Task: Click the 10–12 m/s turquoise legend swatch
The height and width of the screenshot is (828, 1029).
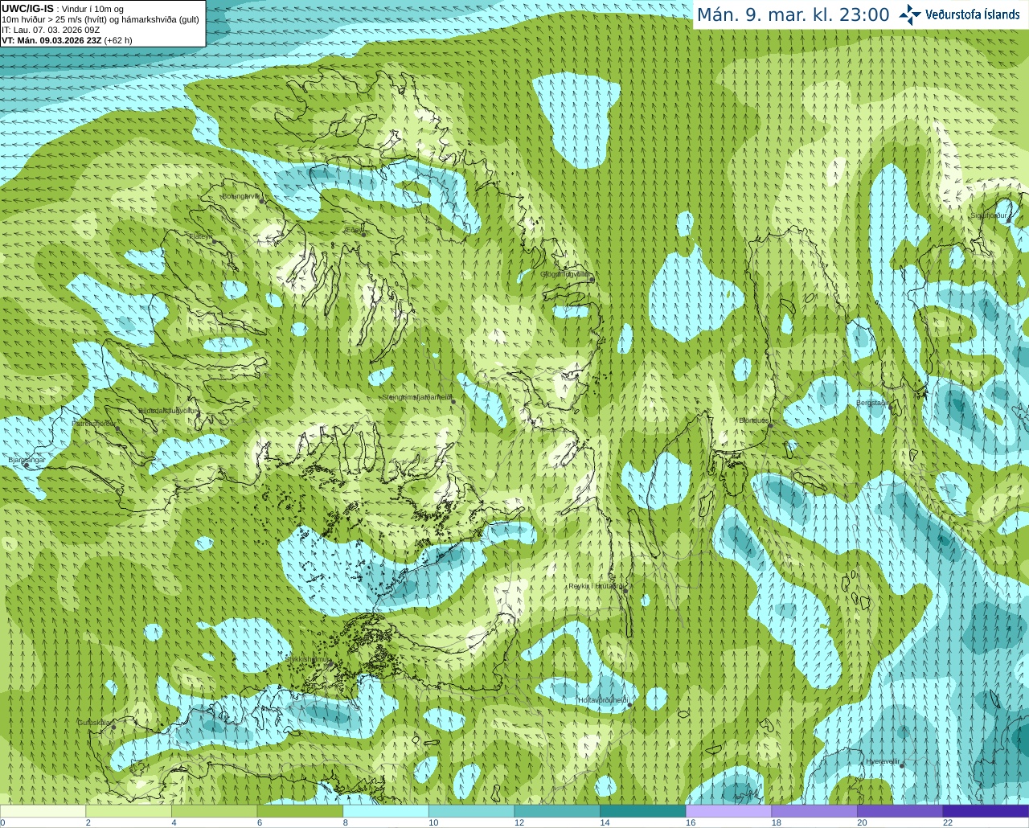Action: (x=471, y=811)
